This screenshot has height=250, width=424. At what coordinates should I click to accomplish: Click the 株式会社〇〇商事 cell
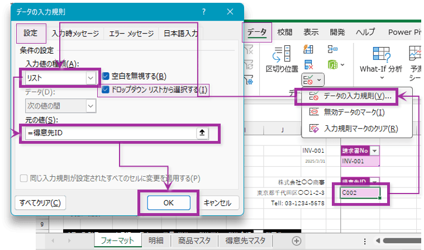click(301, 182)
